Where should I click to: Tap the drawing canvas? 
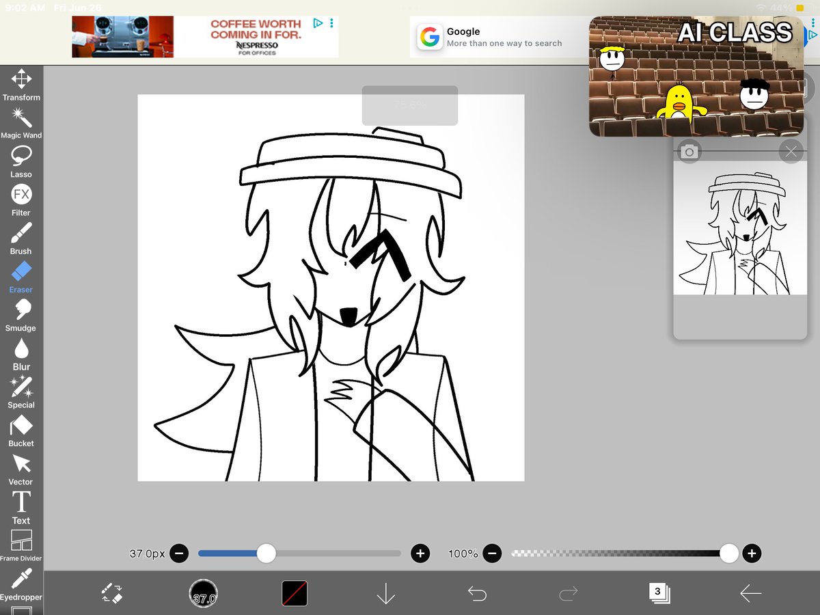click(331, 288)
